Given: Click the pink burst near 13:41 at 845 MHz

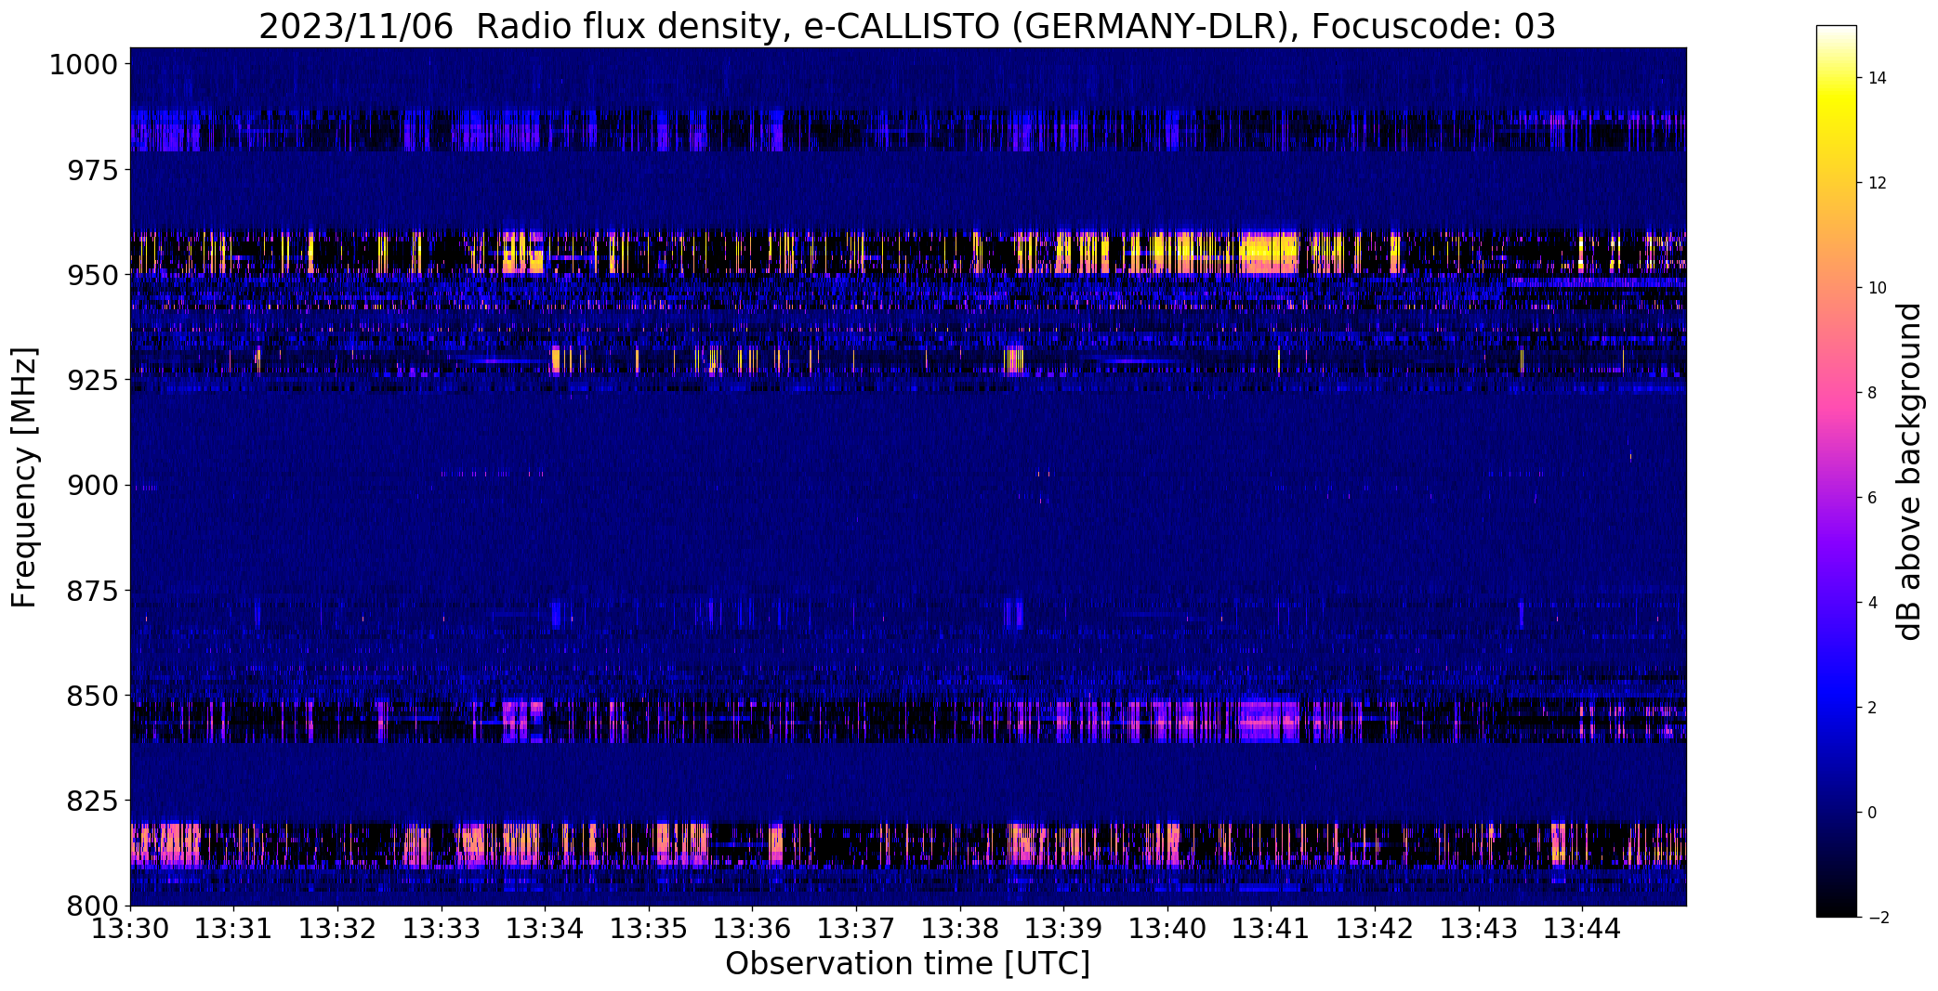Looking at the screenshot, I should 1269,721.
